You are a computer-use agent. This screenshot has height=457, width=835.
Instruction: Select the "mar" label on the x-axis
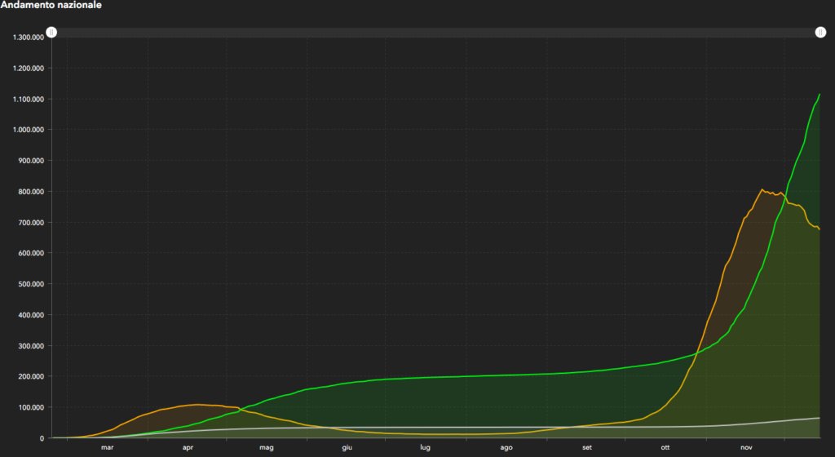107,448
